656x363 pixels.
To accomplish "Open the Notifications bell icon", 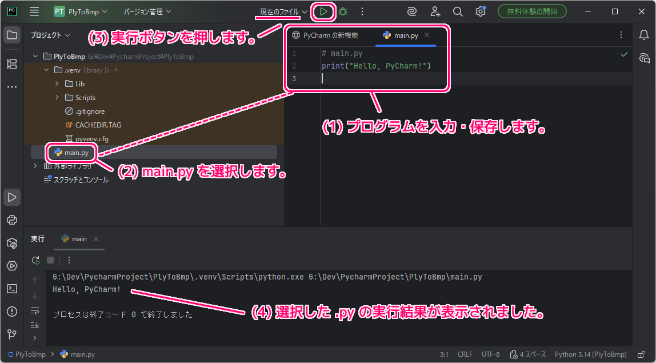I will [644, 35].
